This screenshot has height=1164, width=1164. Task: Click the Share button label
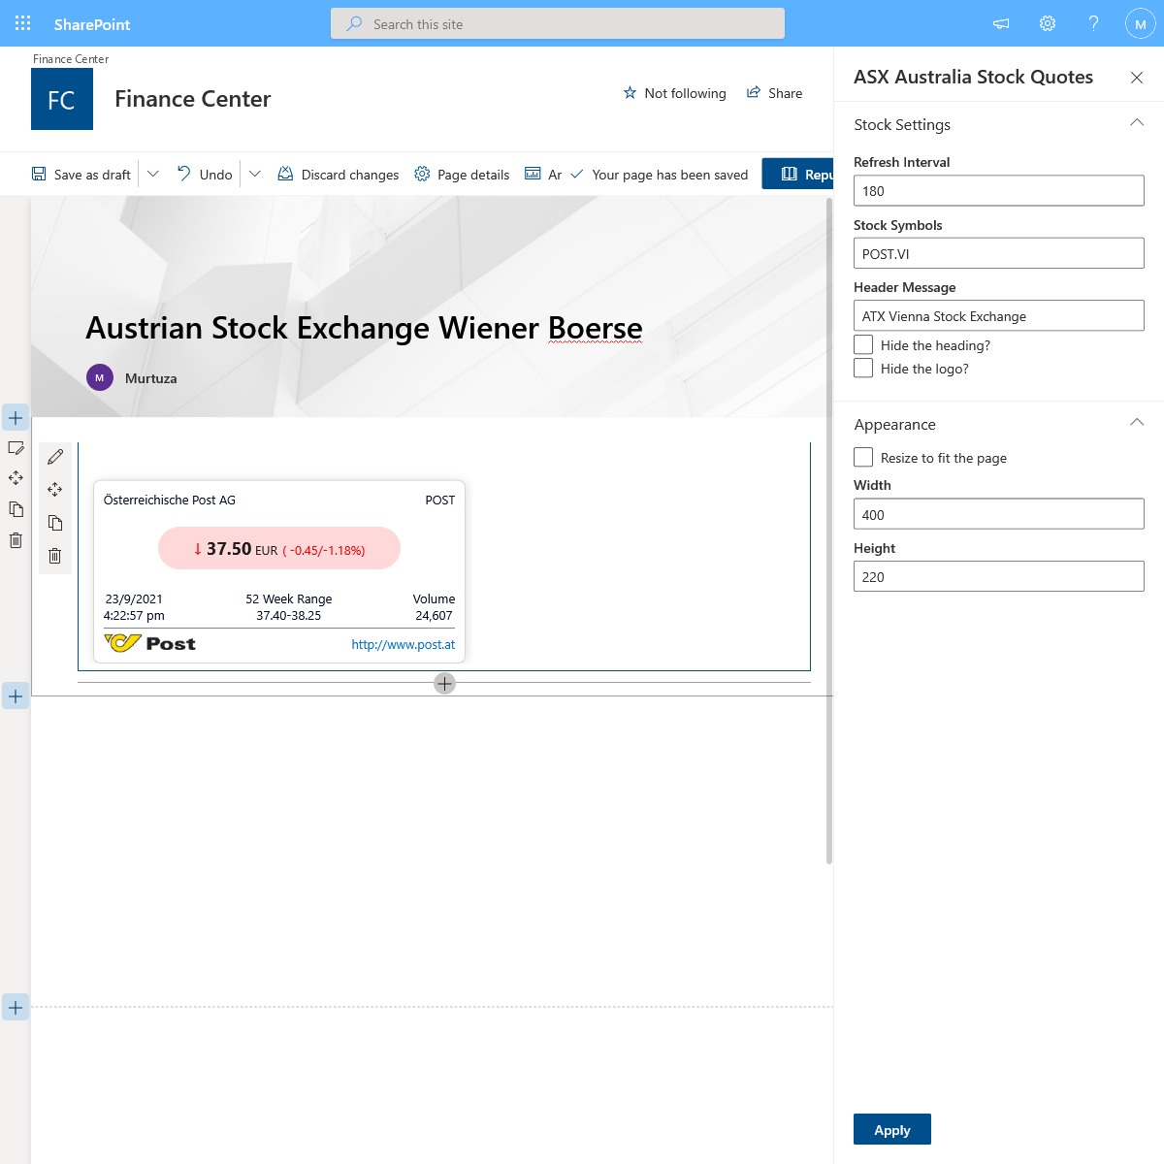[x=785, y=93]
